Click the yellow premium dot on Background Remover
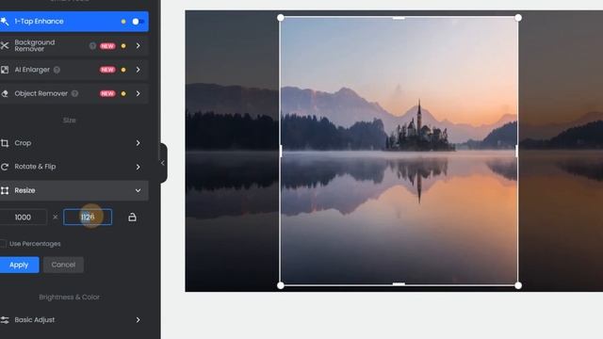The width and height of the screenshot is (603, 339). [x=123, y=46]
